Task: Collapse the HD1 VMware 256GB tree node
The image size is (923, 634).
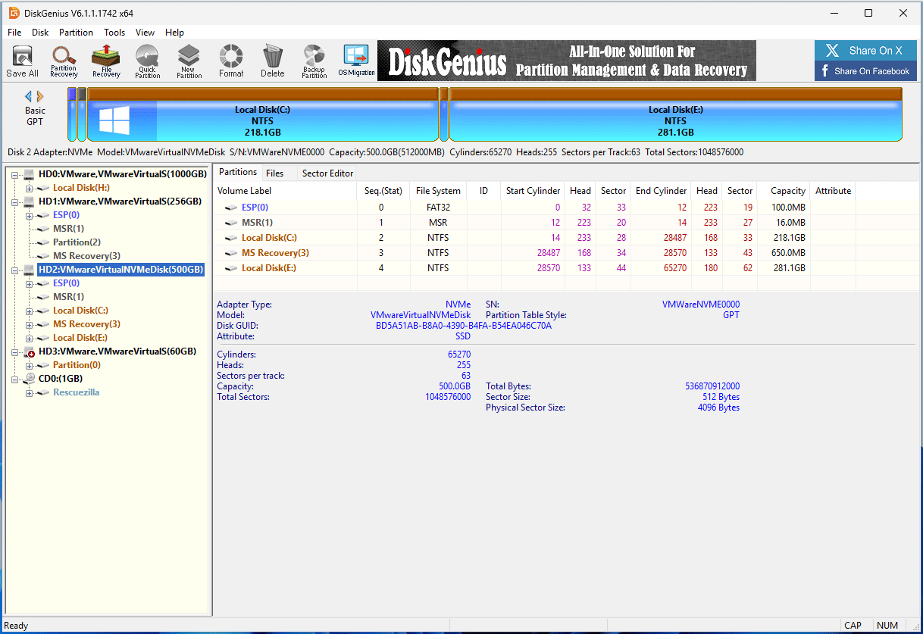Action: point(14,201)
